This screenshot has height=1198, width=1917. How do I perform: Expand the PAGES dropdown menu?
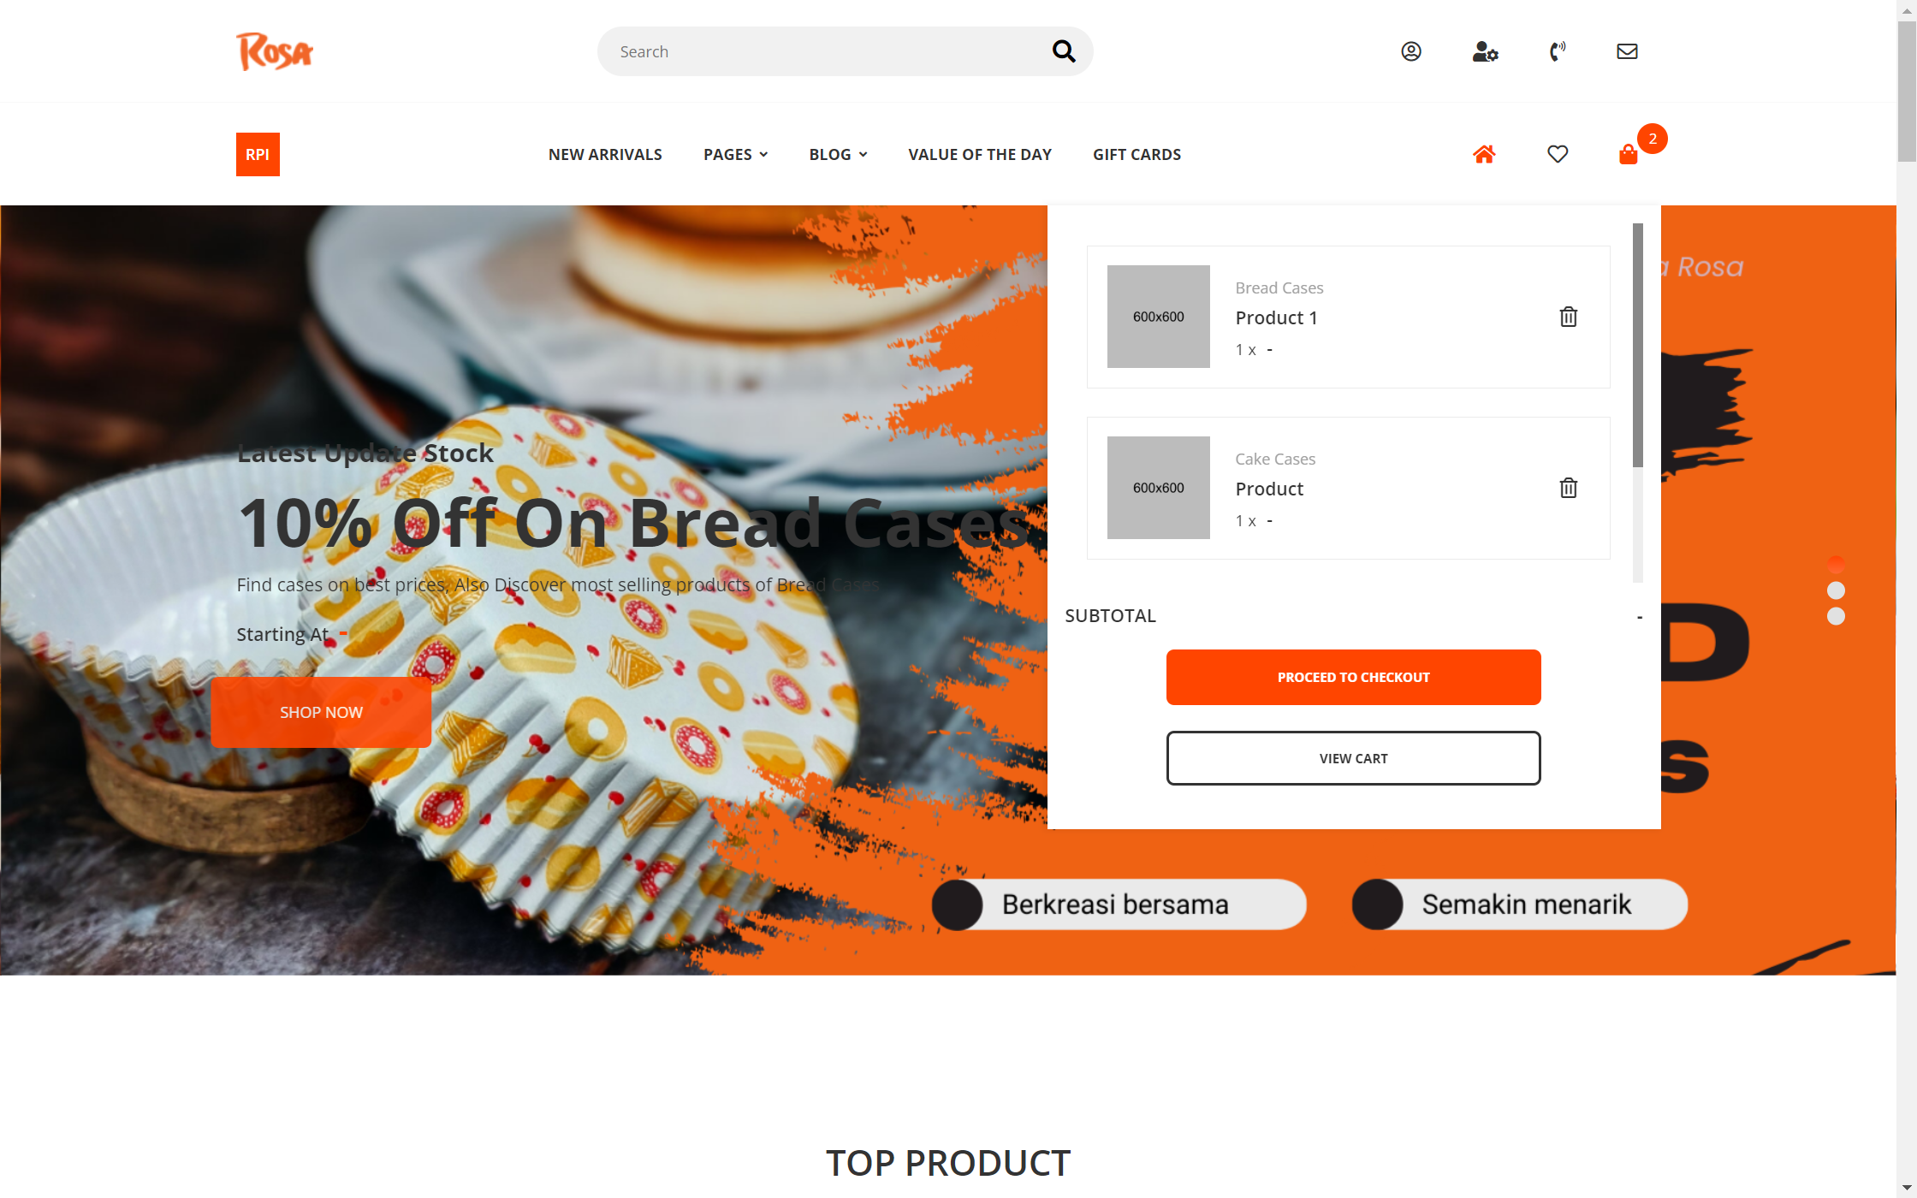736,154
